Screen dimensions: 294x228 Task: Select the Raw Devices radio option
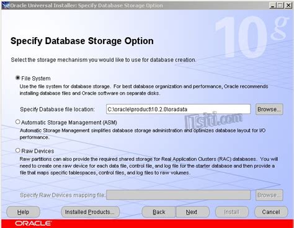(18, 151)
